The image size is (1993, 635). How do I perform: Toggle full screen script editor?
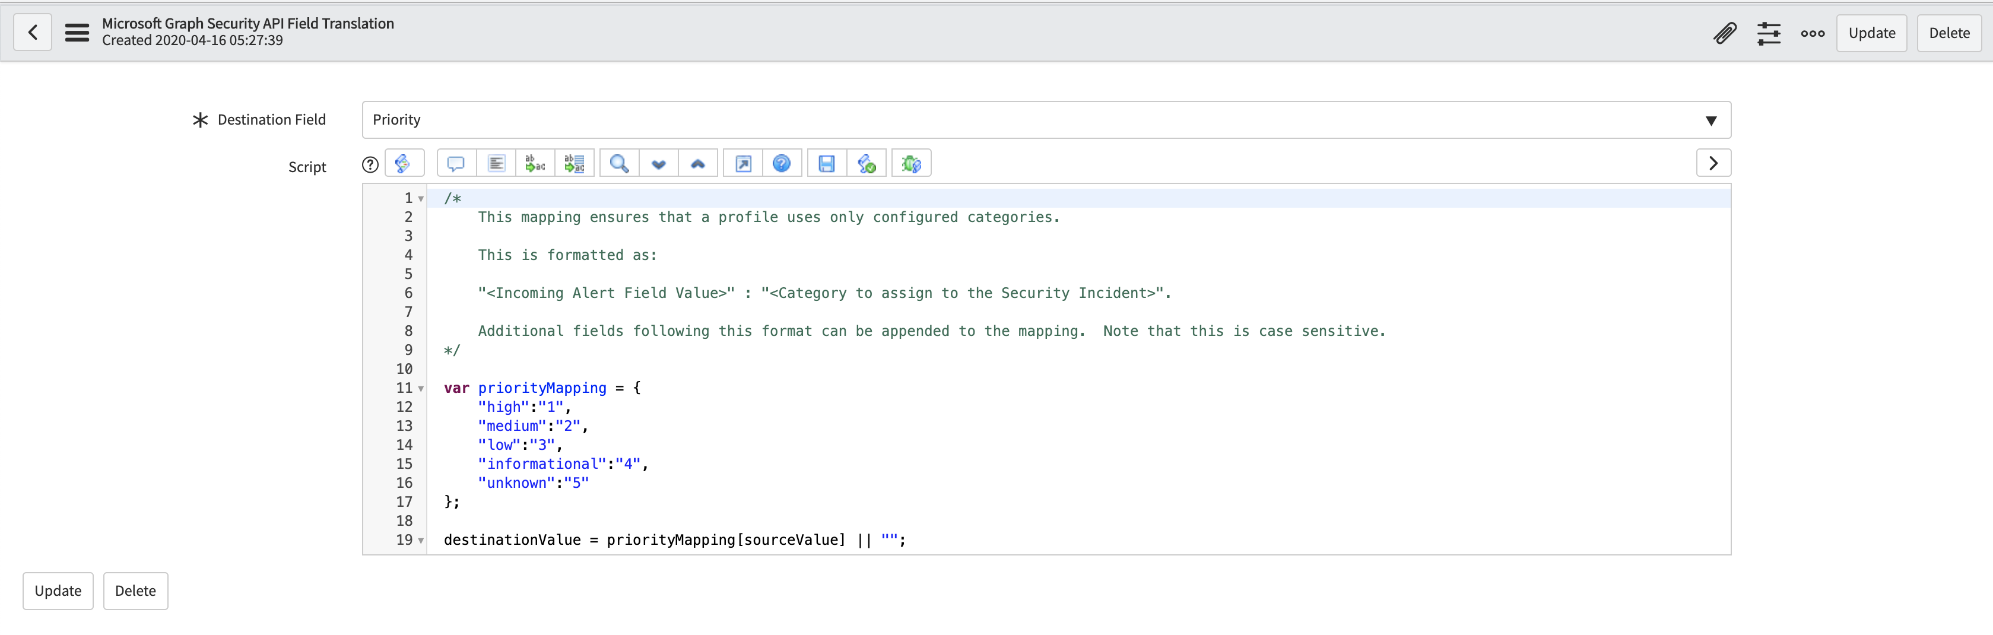[x=742, y=163]
